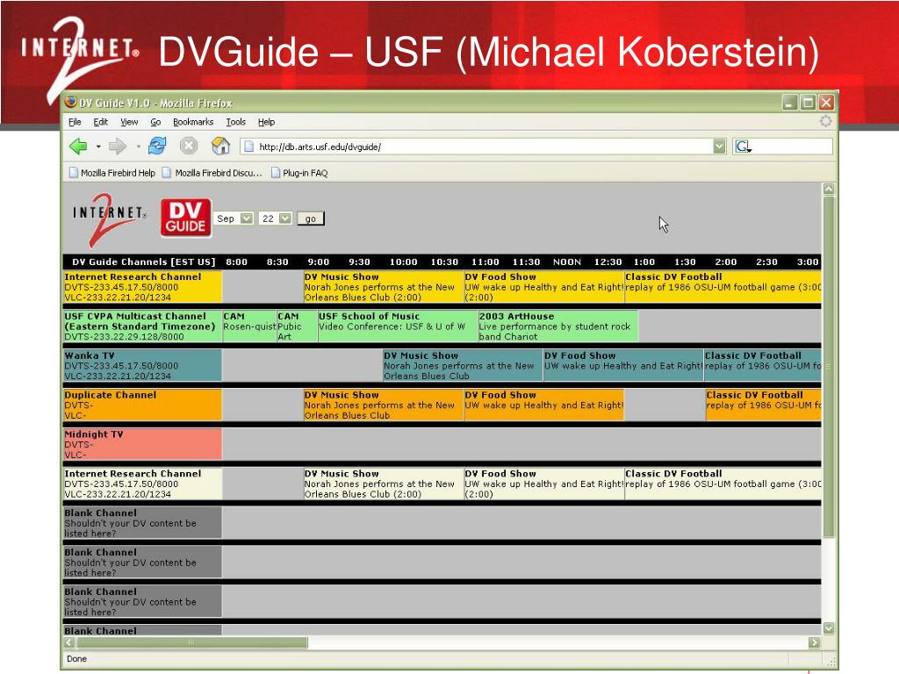899x674 pixels.
Task: Click yellow Internet Research Channel cell
Action: point(142,287)
